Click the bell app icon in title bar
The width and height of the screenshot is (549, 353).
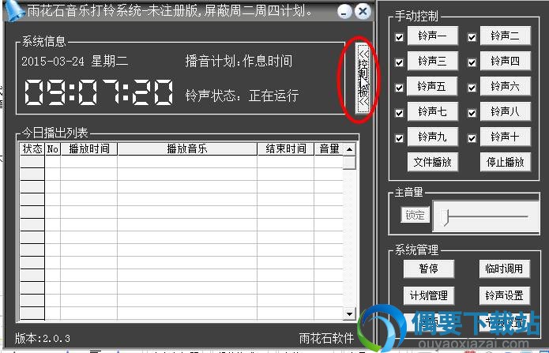coord(15,10)
